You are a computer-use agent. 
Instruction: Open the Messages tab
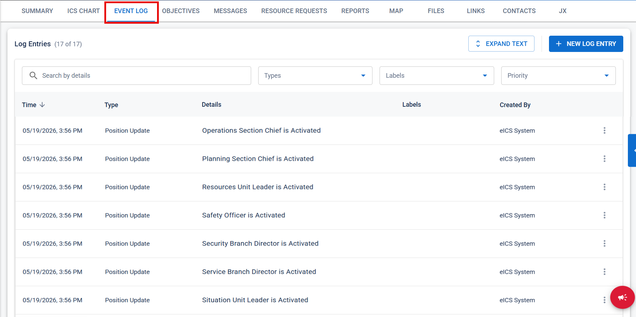pos(230,11)
